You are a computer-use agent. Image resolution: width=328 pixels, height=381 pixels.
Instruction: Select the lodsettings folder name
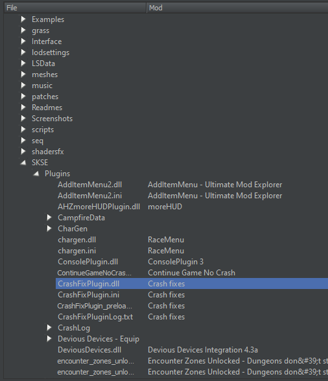[x=51, y=52]
